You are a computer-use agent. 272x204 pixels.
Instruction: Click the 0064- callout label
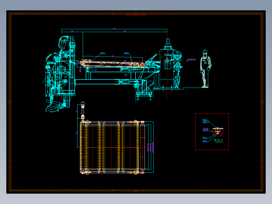(205, 138)
